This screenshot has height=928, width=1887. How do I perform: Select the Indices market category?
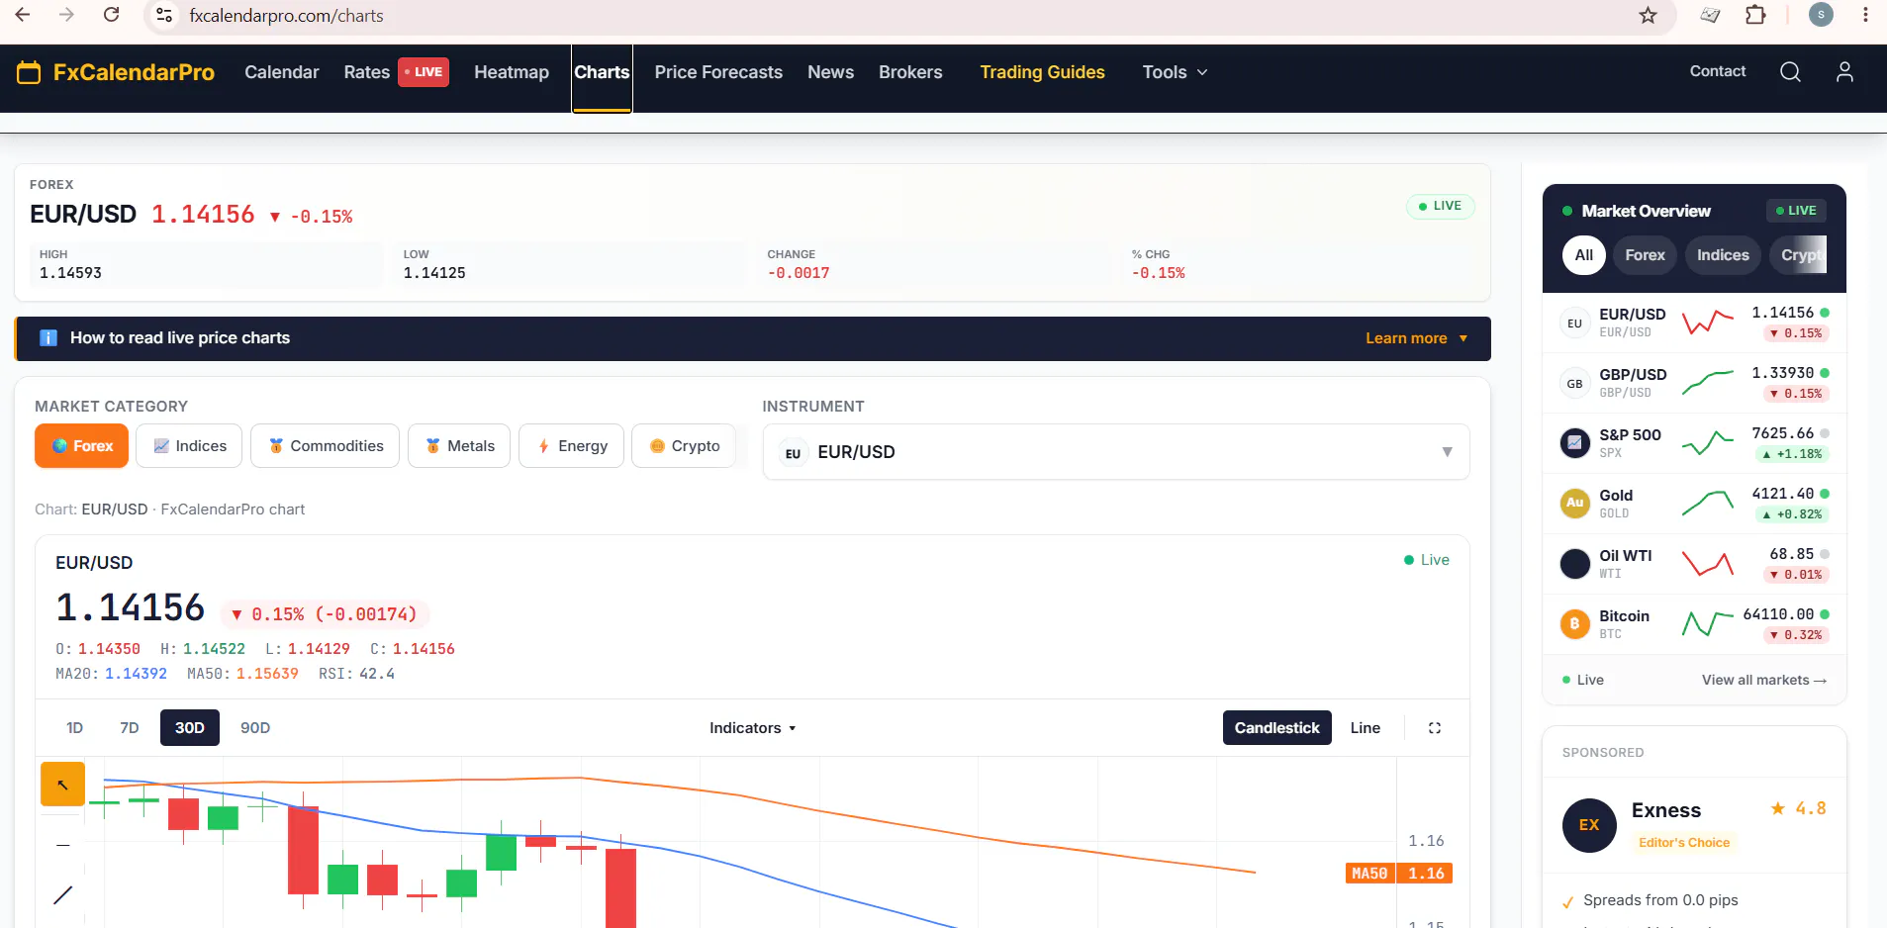[190, 446]
